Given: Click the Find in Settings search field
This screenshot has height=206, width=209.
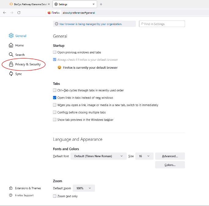Looking at the screenshot, I should [162, 24].
